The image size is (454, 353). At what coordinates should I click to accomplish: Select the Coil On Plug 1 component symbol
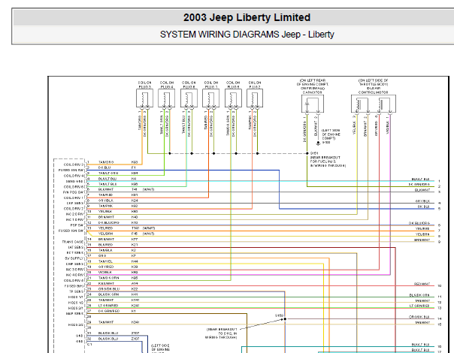[x=210, y=98]
